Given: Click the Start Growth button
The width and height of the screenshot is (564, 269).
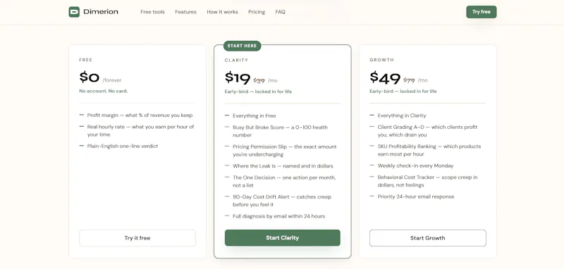Looking at the screenshot, I should (428, 238).
